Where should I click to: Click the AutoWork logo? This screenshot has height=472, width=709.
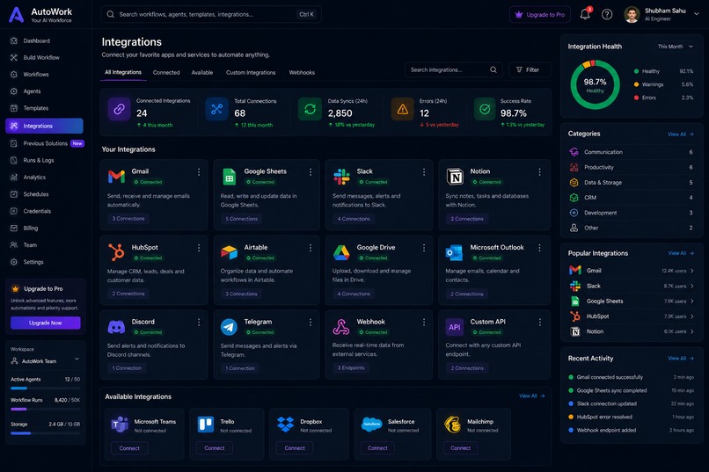[17, 14]
